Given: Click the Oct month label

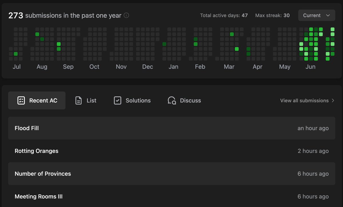Looking at the screenshot, I should tap(94, 67).
